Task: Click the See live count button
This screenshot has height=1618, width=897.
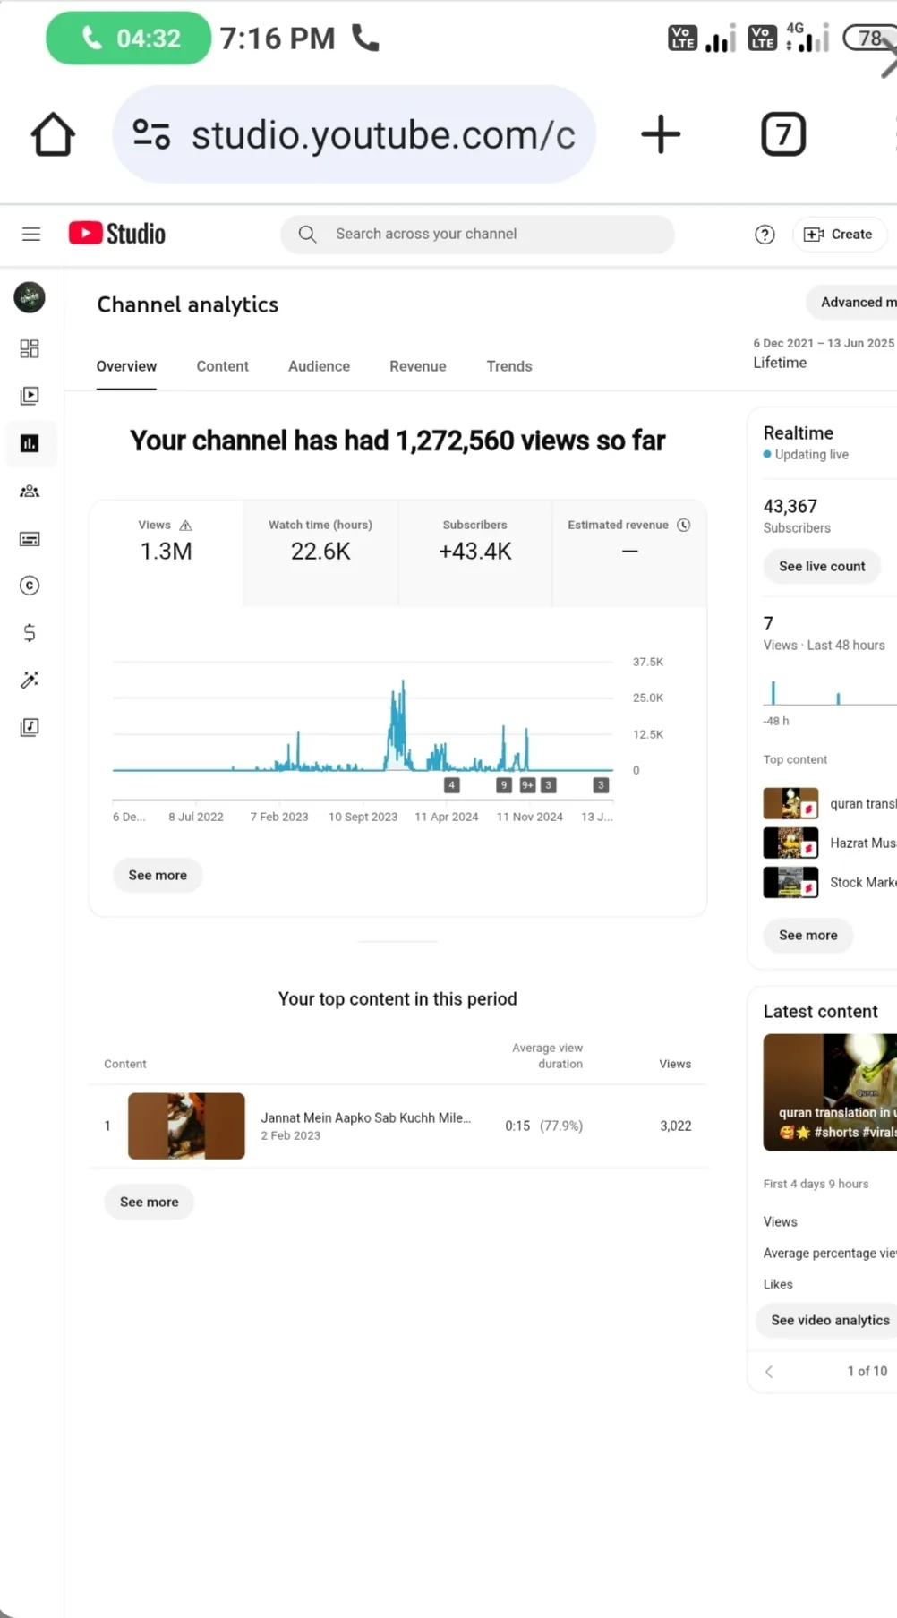Action: tap(822, 566)
